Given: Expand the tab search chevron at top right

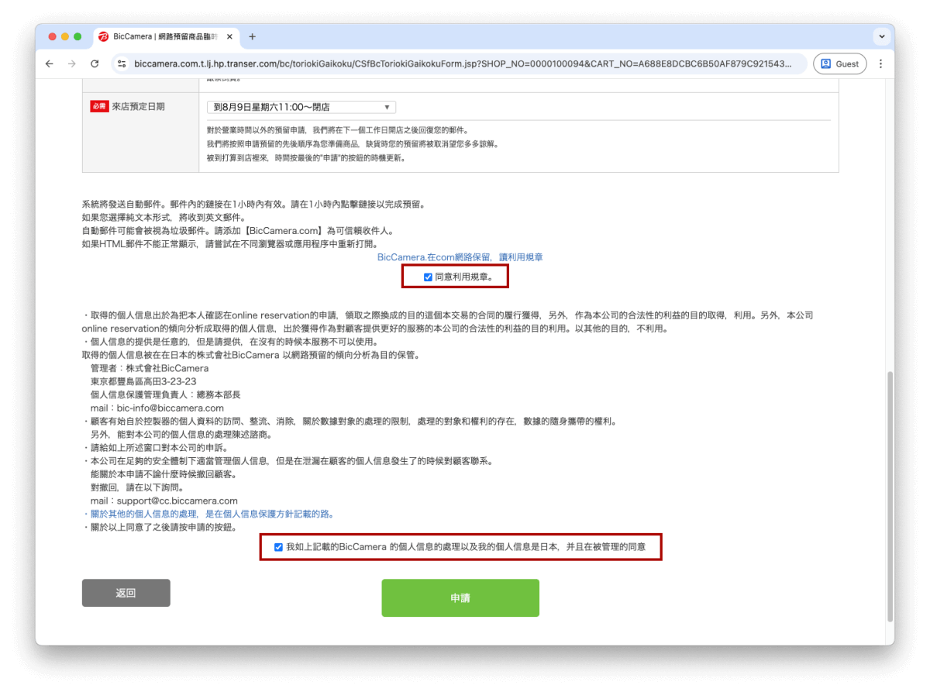Looking at the screenshot, I should [x=881, y=36].
